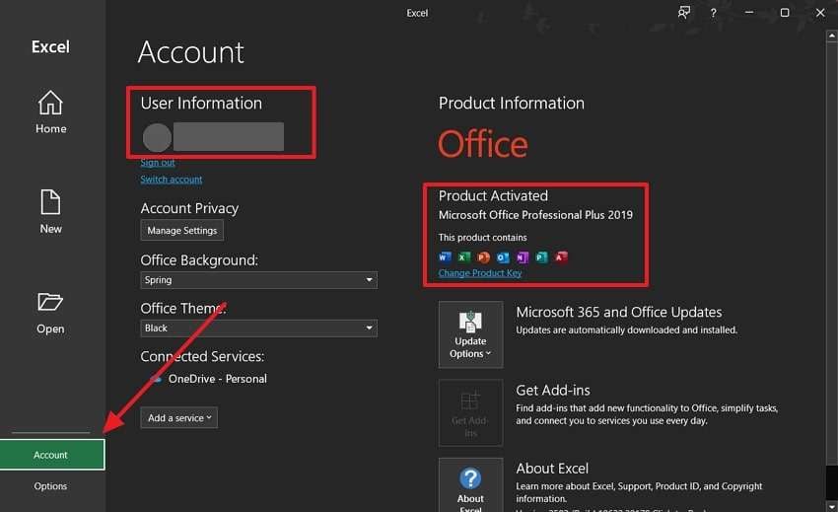This screenshot has height=512, width=838.
Task: Click the Switch account link
Action: pyautogui.click(x=171, y=180)
